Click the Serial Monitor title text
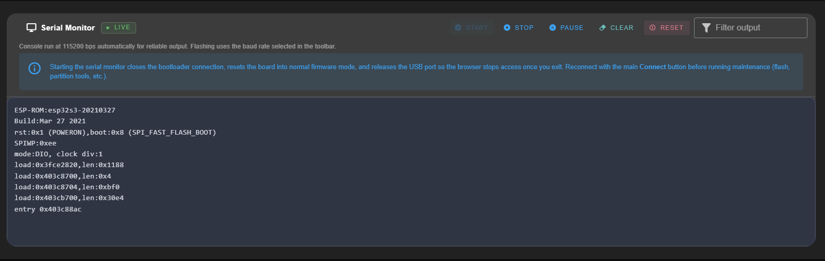 coord(68,28)
